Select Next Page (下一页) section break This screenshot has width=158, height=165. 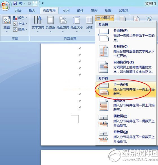pyautogui.click(x=126, y=89)
